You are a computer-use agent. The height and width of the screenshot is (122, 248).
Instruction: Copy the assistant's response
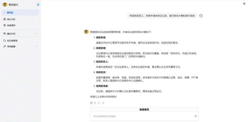[91, 103]
